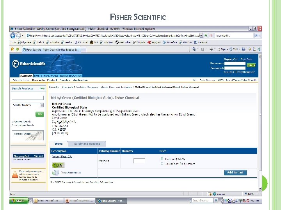Image resolution: width=281 pixels, height=210 pixels.
Task: Open the Supplier menu
Action: [65, 80]
